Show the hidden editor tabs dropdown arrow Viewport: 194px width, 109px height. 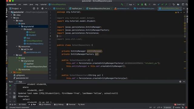184,8
